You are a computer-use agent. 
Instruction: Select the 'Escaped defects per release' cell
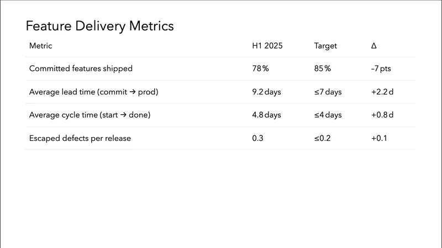coord(80,138)
